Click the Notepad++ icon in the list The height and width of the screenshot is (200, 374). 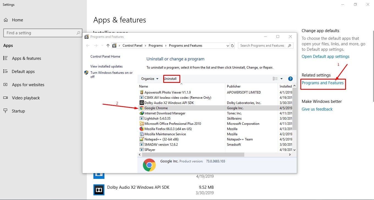pos(142,139)
